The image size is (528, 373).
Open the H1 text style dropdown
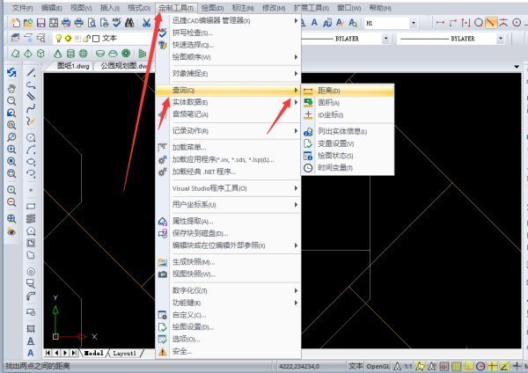414,23
